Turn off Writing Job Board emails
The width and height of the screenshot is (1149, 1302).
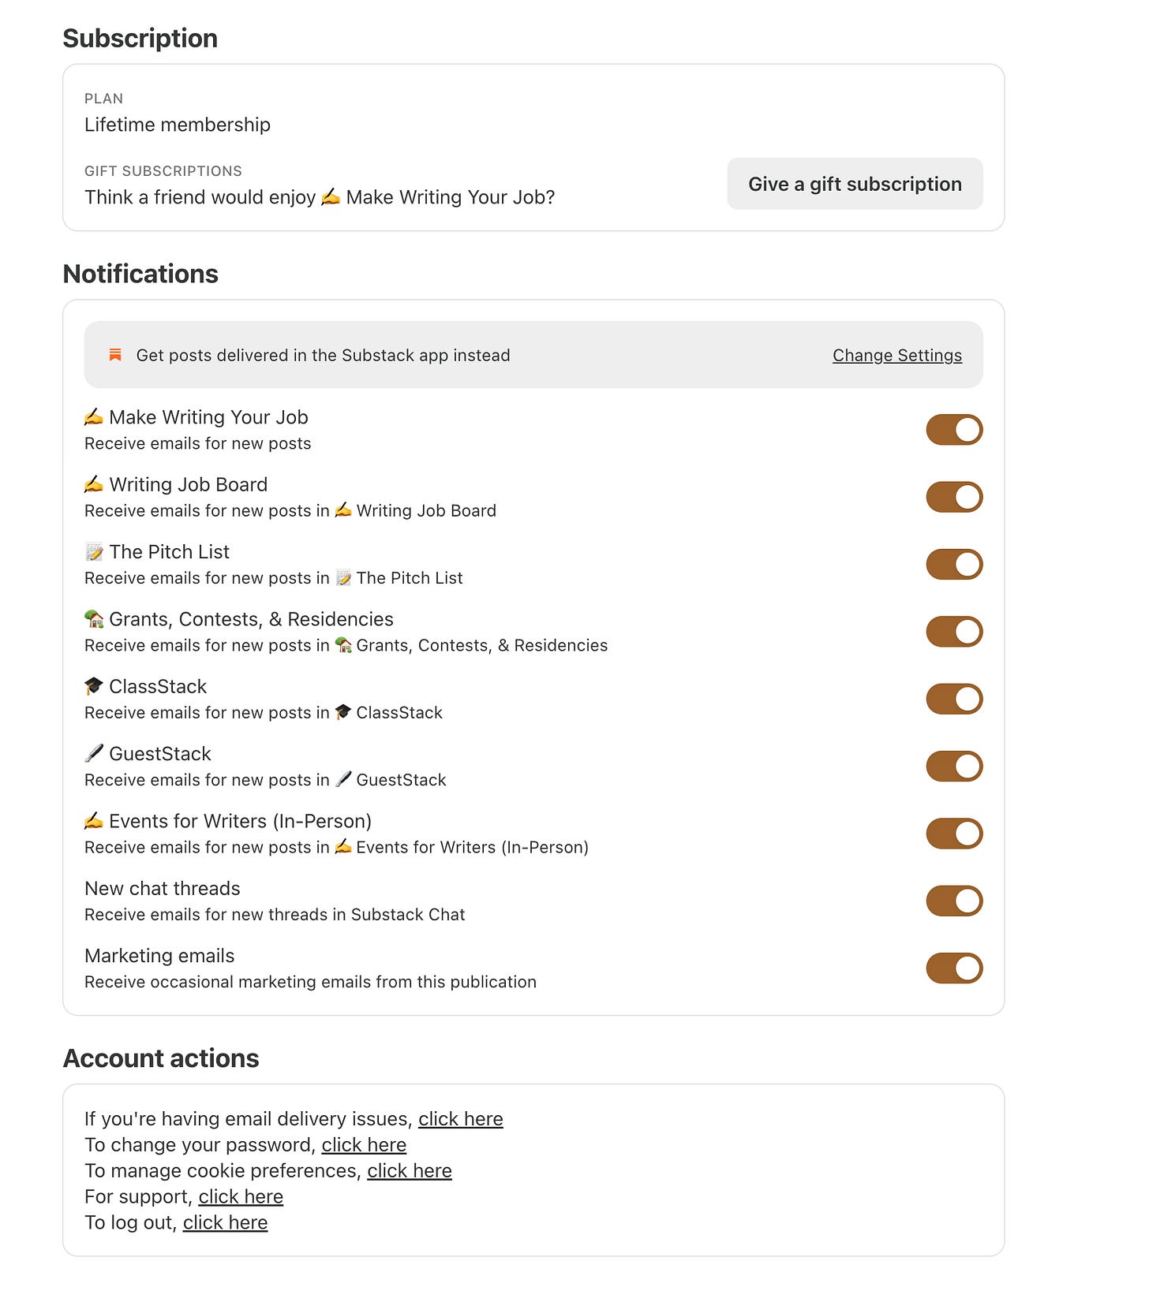pyautogui.click(x=954, y=497)
